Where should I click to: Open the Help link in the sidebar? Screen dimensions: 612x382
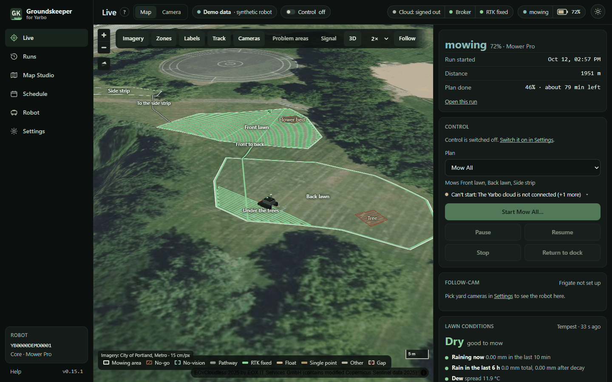click(x=16, y=371)
